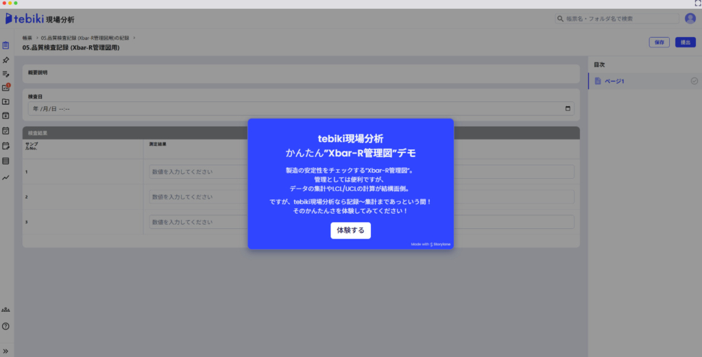This screenshot has width=702, height=357.
Task: Open the sidebar icon with red notification badge
Action: click(6, 88)
